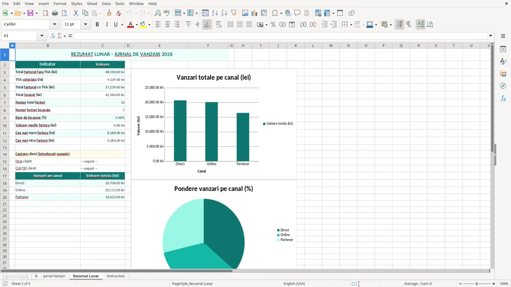Click the Select All corner button
Image resolution: width=511 pixels, height=287 pixels.
coord(5,45)
